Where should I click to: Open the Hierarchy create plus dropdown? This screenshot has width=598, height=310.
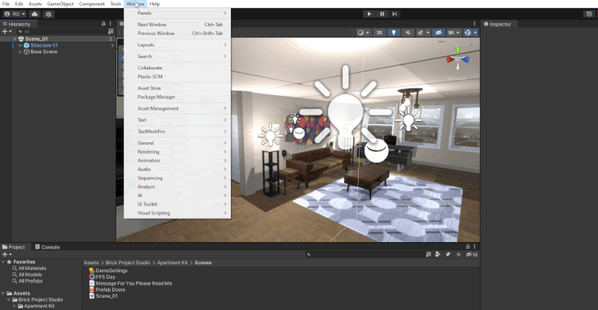pos(7,32)
